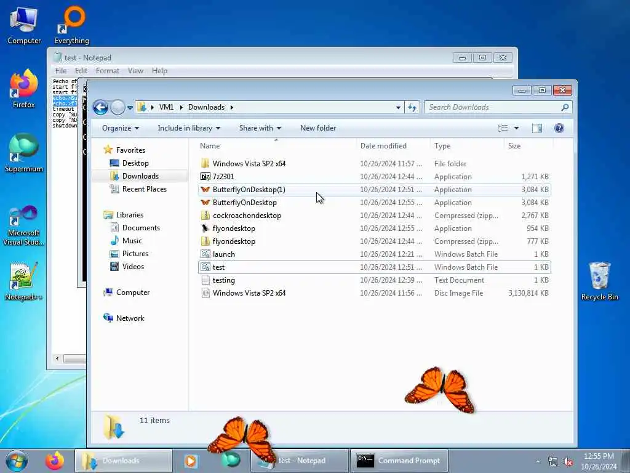Click the Explorer Forward arrow button
This screenshot has width=630, height=473.
tap(118, 107)
